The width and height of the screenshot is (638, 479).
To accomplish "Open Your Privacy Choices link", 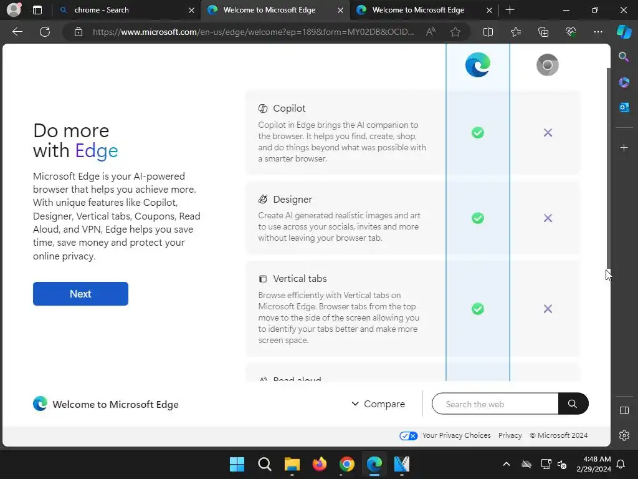I will tap(456, 435).
